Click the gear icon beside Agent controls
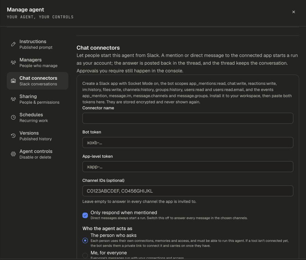 click(x=13, y=154)
